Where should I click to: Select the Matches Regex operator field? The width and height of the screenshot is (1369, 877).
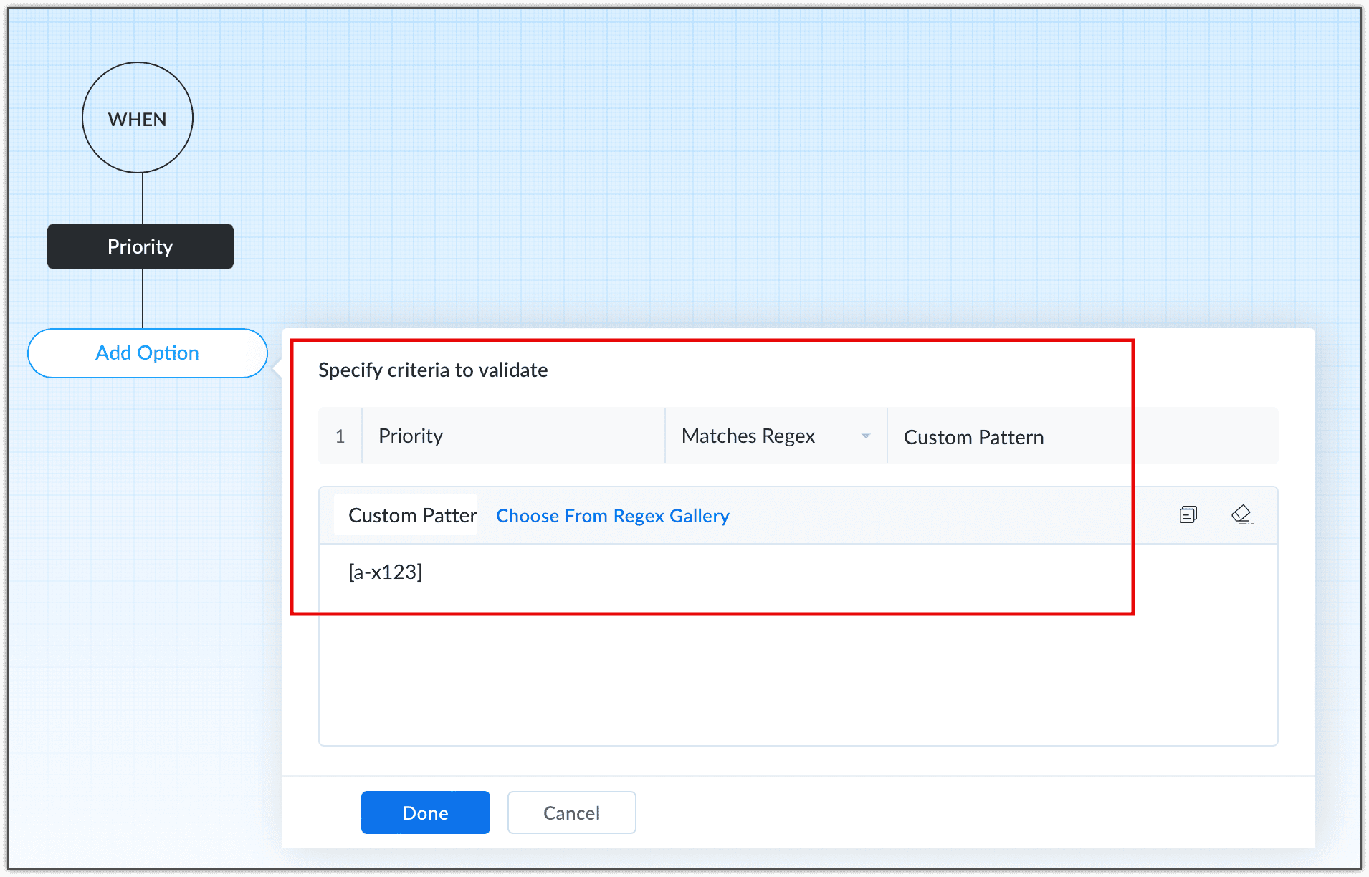748,436
